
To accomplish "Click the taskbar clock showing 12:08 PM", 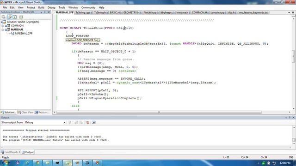I will coord(285,163).
